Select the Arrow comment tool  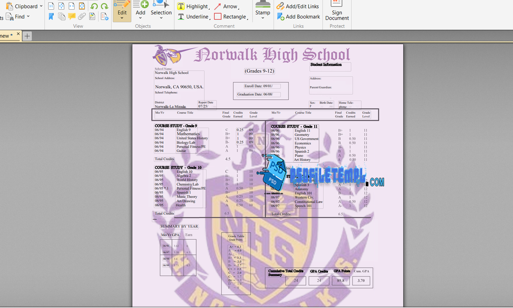click(226, 6)
